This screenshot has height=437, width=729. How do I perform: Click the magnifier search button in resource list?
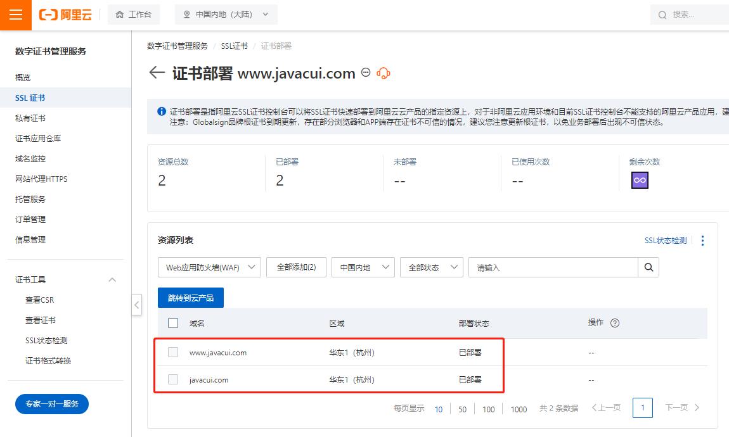point(648,267)
